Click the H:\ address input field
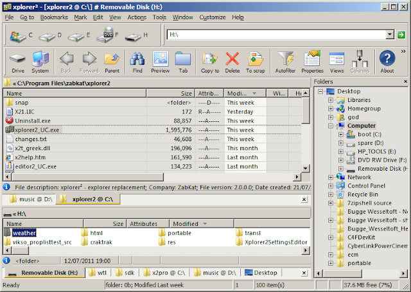The image size is (411, 292). click(277, 35)
